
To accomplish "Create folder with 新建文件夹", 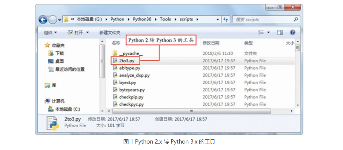I will coord(110,33).
